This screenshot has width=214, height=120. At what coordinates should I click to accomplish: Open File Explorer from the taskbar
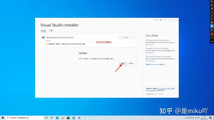point(63,118)
